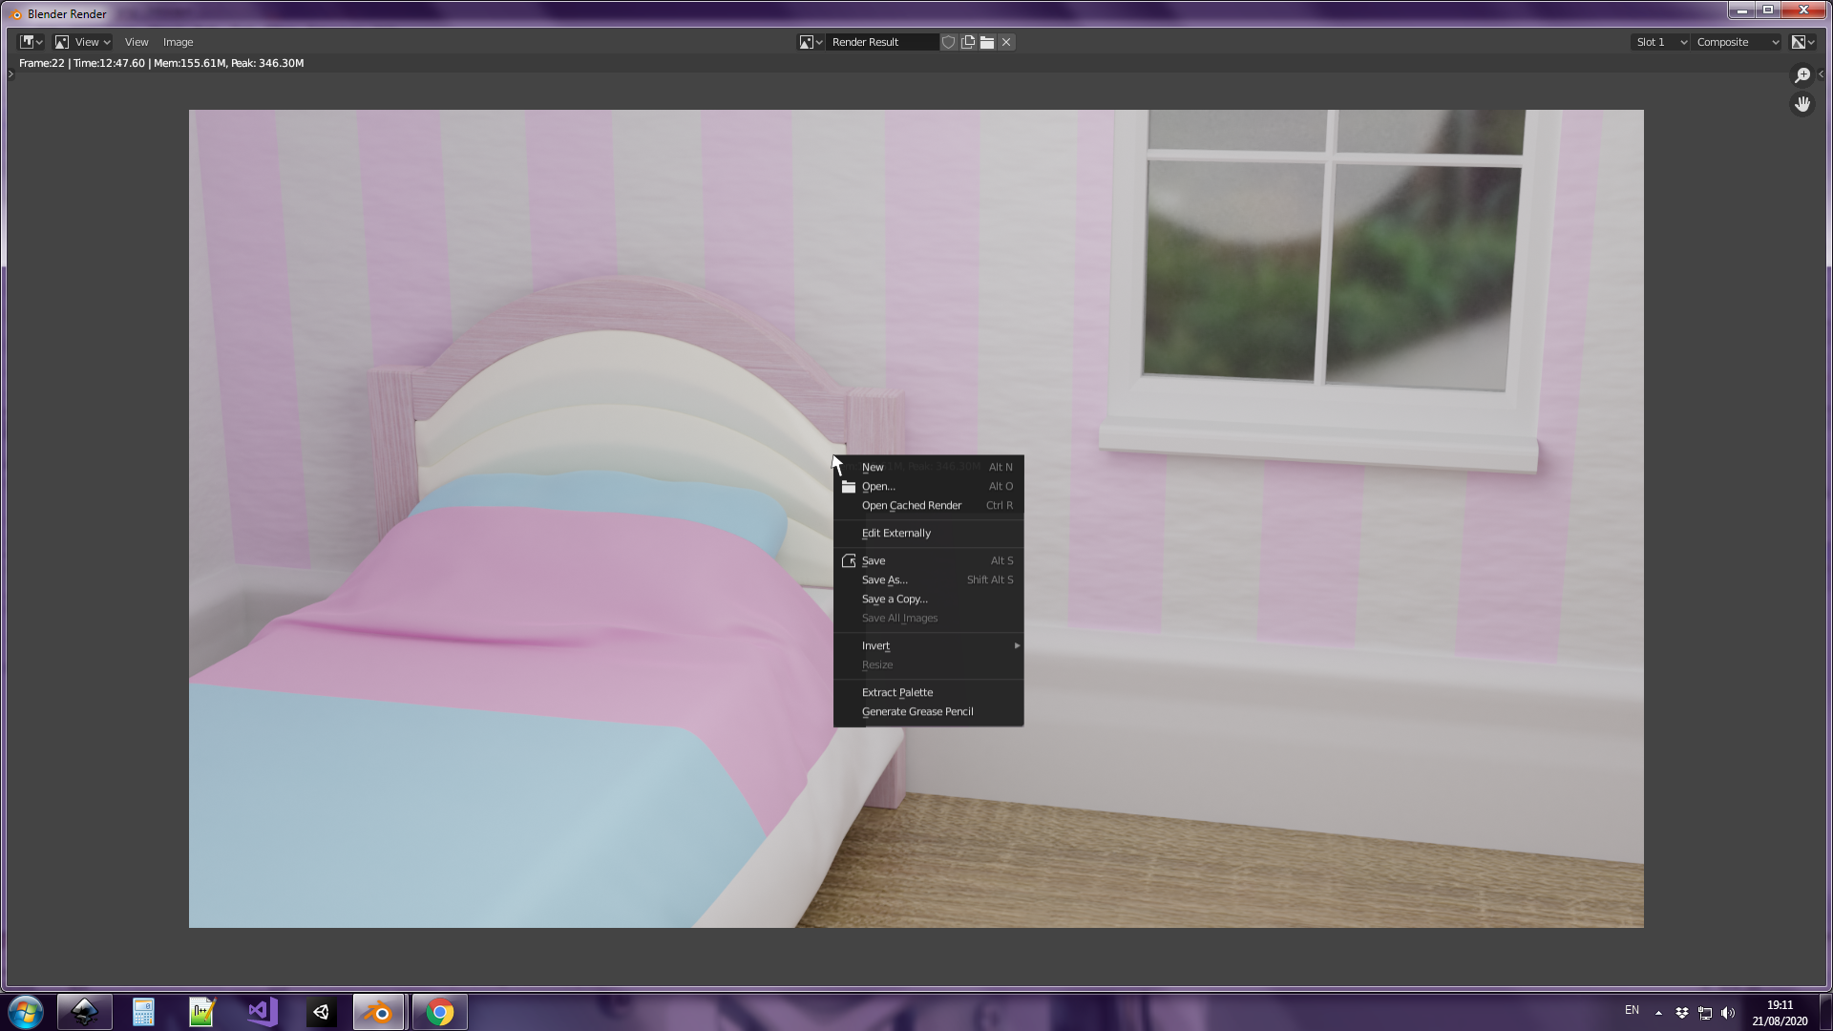Choose Save a Copy... menu entry
This screenshot has height=1031, width=1833.
pyautogui.click(x=928, y=599)
